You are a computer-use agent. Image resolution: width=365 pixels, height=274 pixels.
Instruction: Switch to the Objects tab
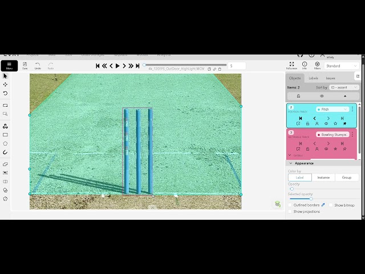tap(295, 78)
